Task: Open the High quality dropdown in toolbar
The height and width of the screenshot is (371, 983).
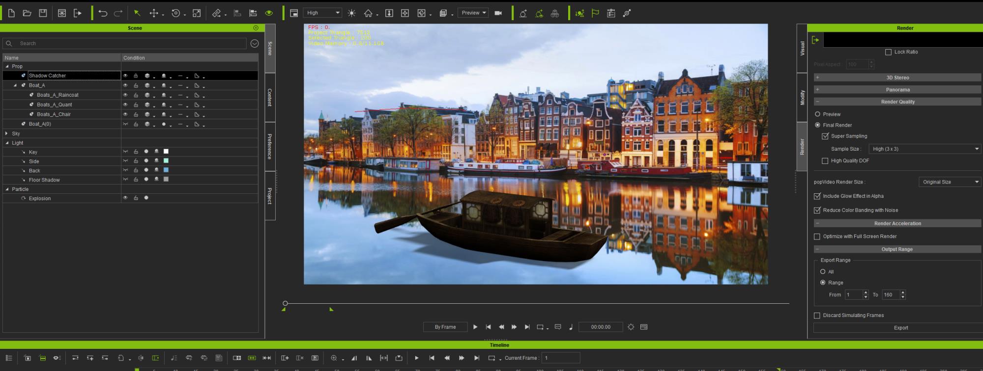Action: click(x=322, y=13)
